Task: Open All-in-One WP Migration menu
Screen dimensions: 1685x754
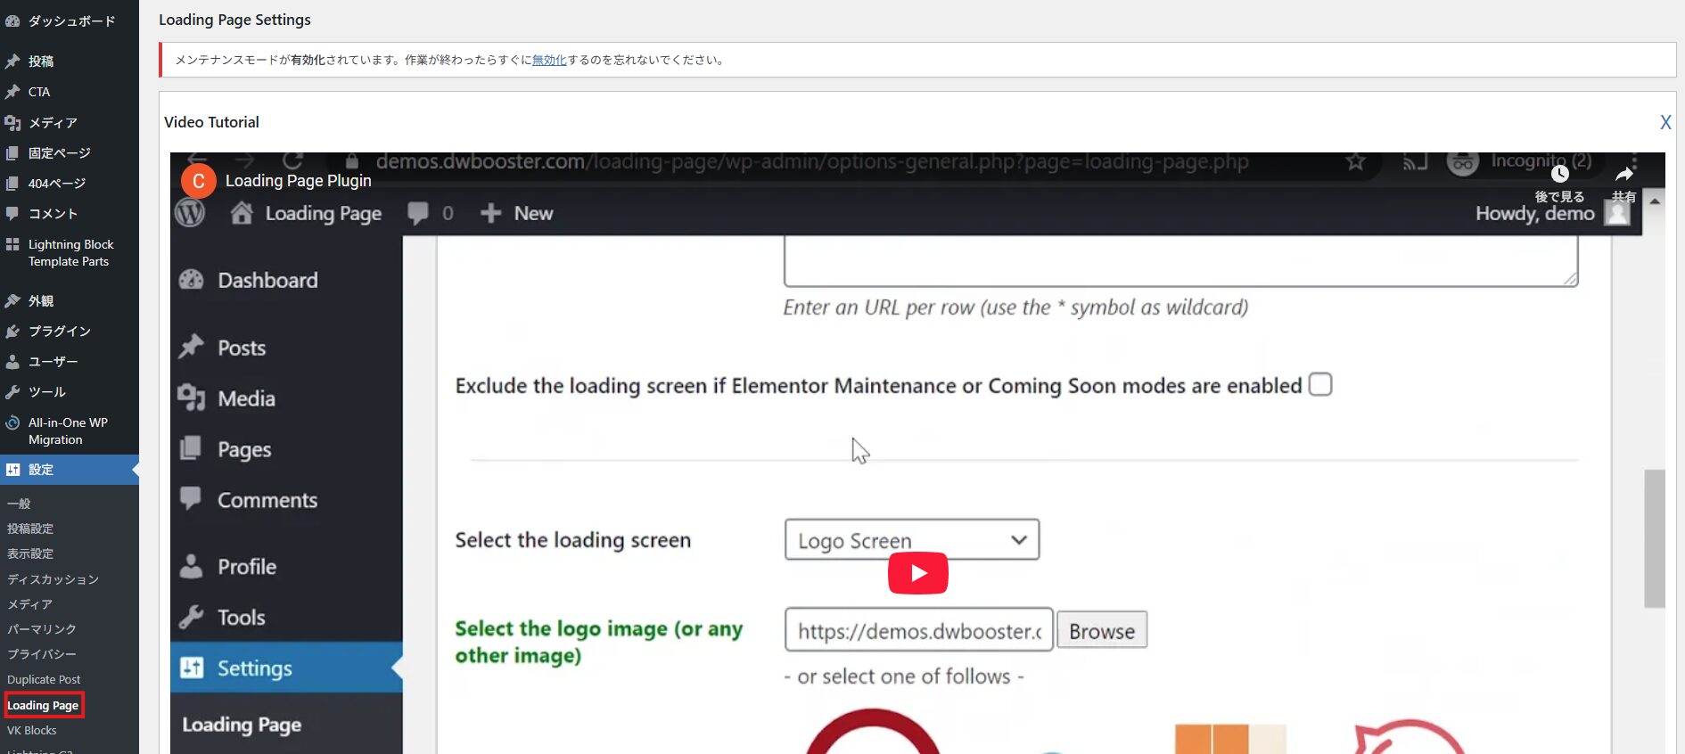Action: point(67,431)
